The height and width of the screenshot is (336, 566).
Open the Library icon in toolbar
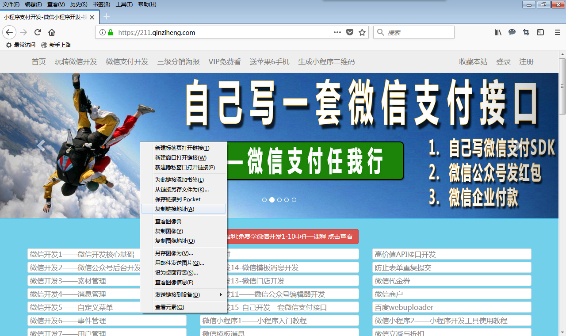click(498, 32)
